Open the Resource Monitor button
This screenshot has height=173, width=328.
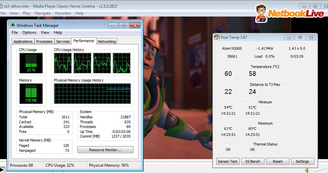tap(105, 150)
